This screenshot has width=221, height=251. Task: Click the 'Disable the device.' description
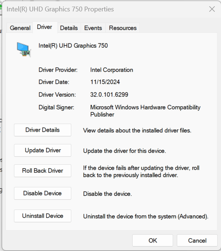pos(107,194)
